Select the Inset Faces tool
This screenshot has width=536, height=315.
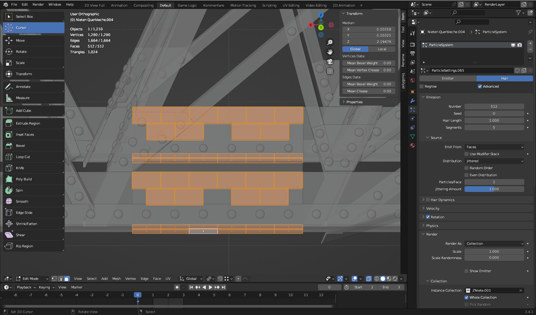point(25,135)
